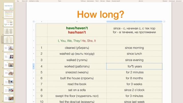Click the 'How long?' slide title

click(x=100, y=15)
